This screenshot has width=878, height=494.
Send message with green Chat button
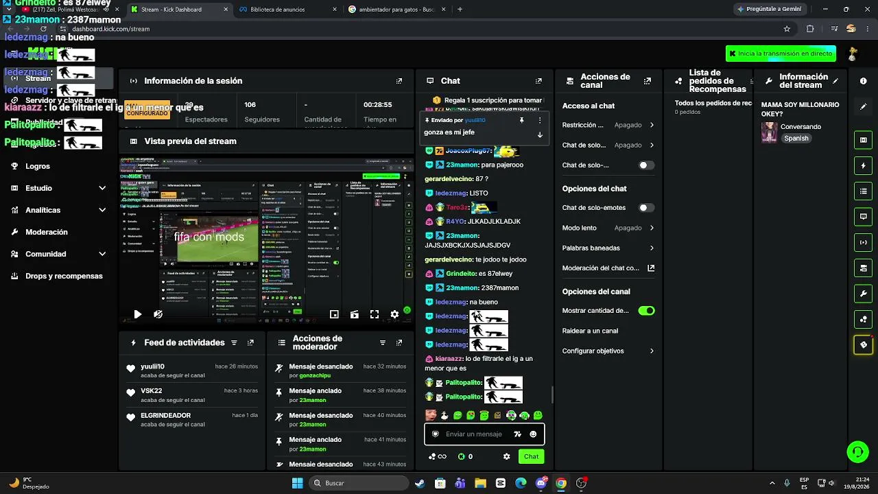[532, 456]
